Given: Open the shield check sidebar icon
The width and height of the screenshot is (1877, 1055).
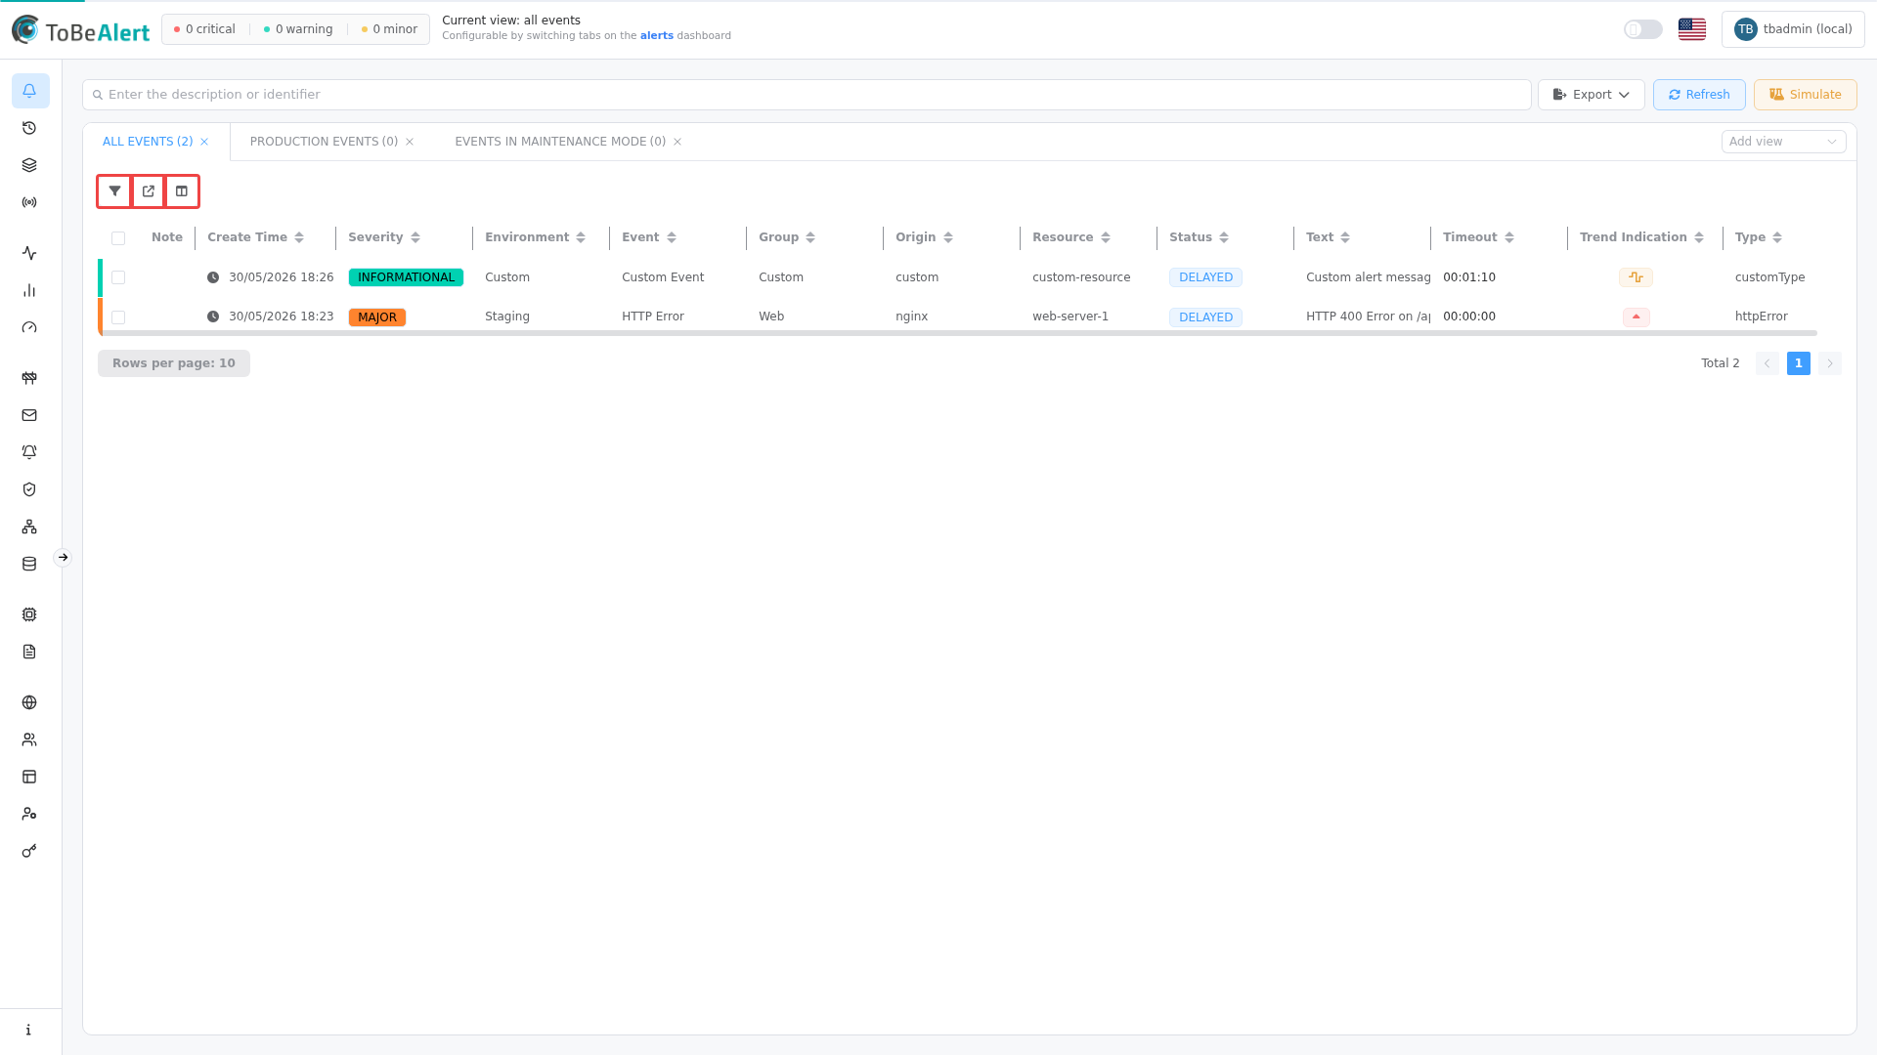Looking at the screenshot, I should 29,489.
